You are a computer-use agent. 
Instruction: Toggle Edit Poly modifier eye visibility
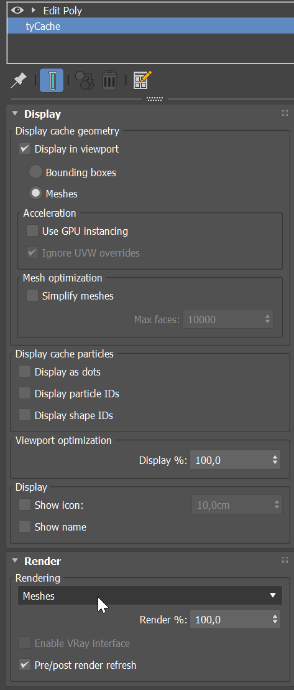tap(17, 10)
